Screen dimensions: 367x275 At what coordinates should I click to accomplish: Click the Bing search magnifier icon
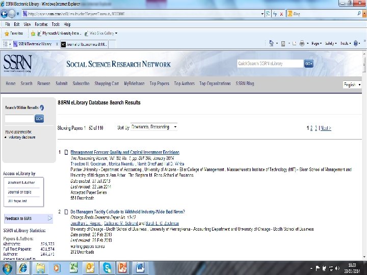[x=359, y=14]
